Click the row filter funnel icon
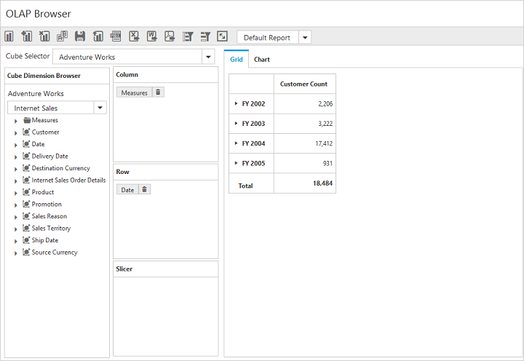524x361 pixels. pos(205,36)
